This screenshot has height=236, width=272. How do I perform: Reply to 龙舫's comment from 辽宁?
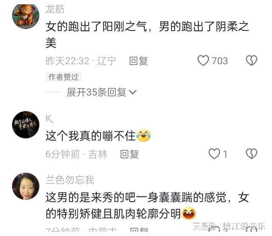pos(139,61)
